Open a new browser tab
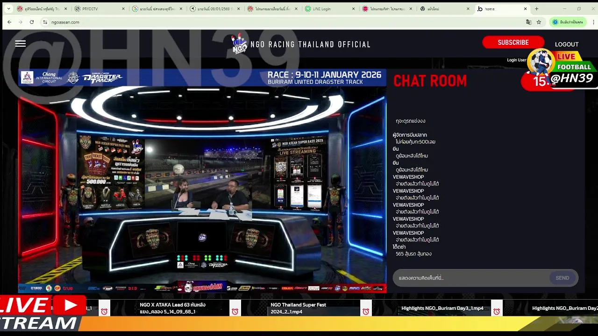Image resolution: width=598 pixels, height=336 pixels. pos(536,8)
